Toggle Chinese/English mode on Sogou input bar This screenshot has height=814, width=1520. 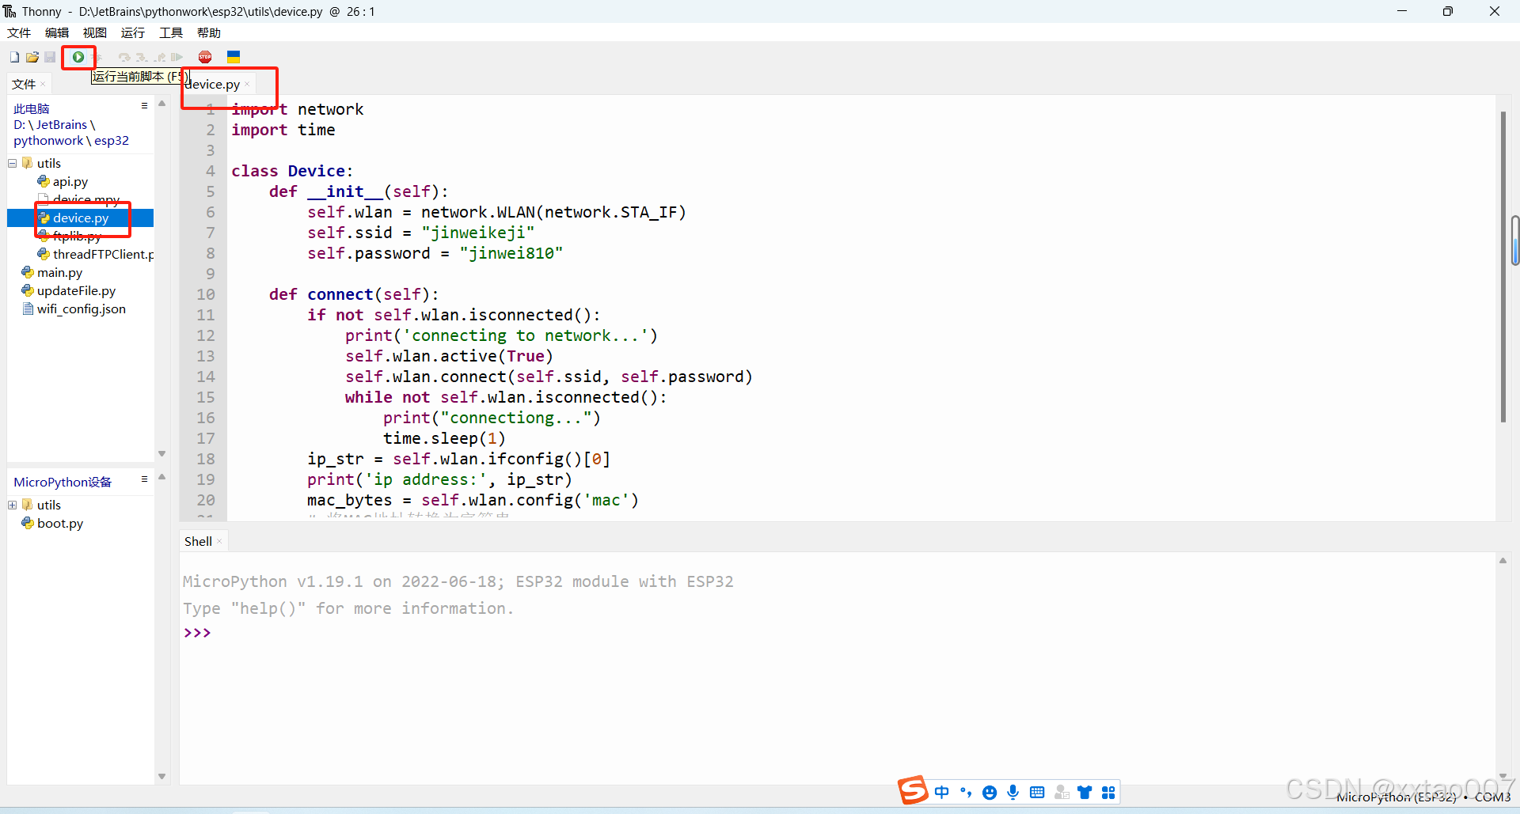click(x=941, y=792)
